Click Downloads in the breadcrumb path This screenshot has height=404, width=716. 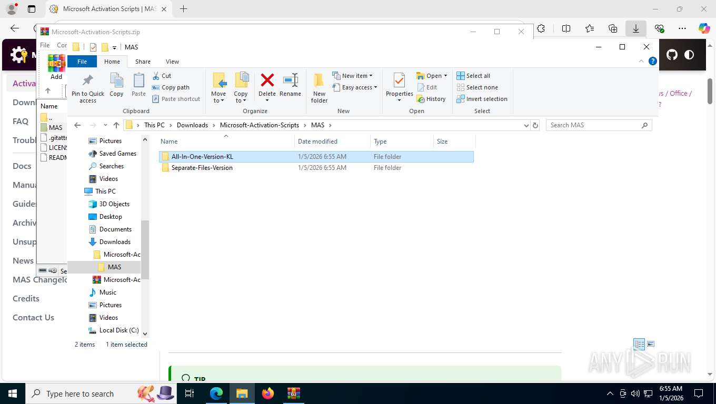[x=192, y=125]
